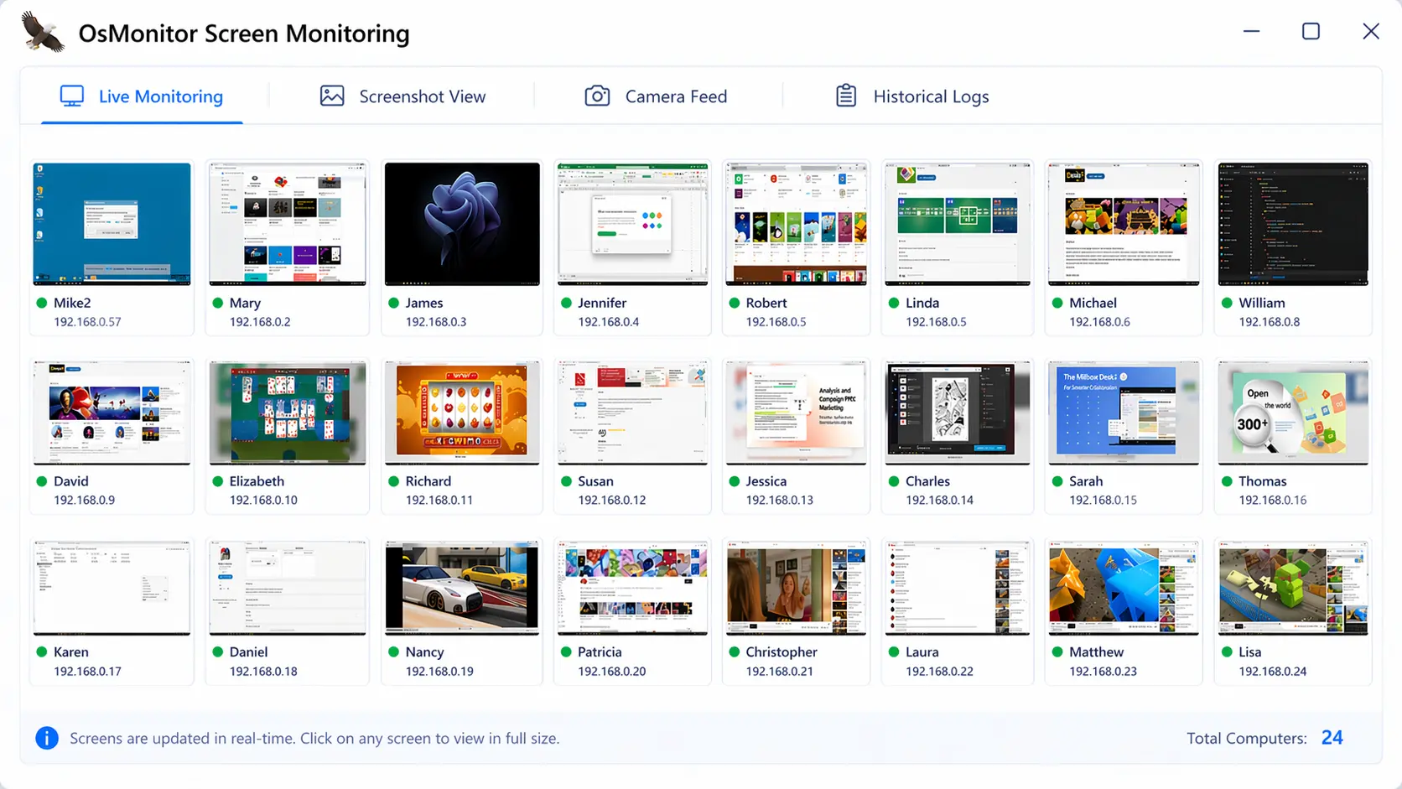This screenshot has height=789, width=1402.
Task: Open Mike2's screen thumbnail
Action: 112,224
